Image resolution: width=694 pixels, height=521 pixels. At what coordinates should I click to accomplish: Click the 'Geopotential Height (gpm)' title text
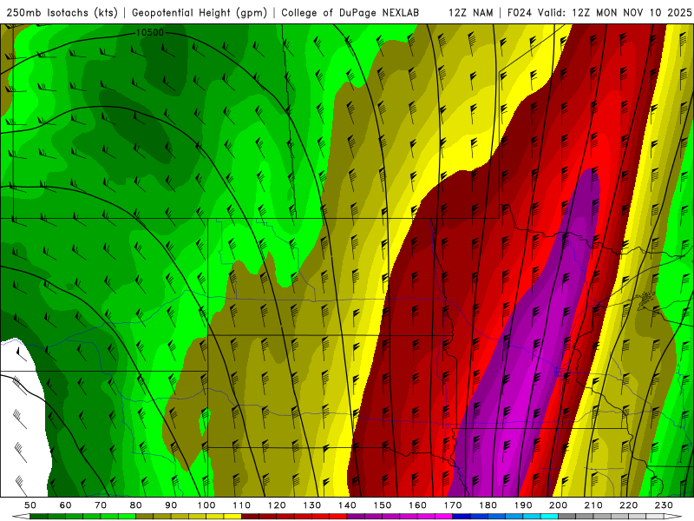point(200,13)
